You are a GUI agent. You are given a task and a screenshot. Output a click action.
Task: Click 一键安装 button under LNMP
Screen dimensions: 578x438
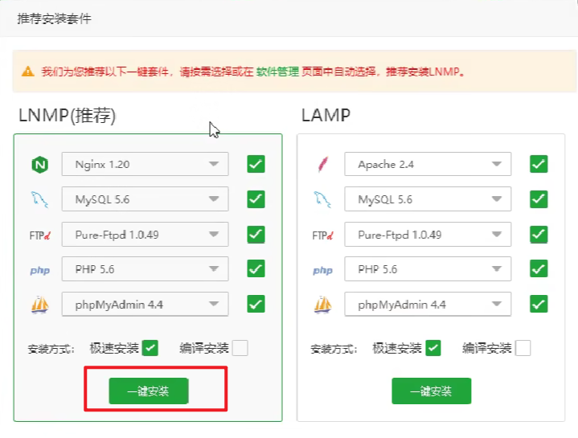tap(149, 391)
